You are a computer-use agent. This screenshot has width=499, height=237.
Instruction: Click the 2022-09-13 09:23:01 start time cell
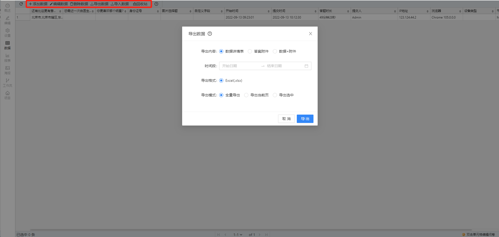(248, 17)
